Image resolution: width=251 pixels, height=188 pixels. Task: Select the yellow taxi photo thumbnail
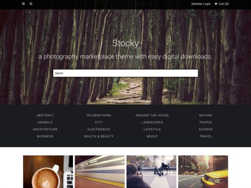pos(203,172)
